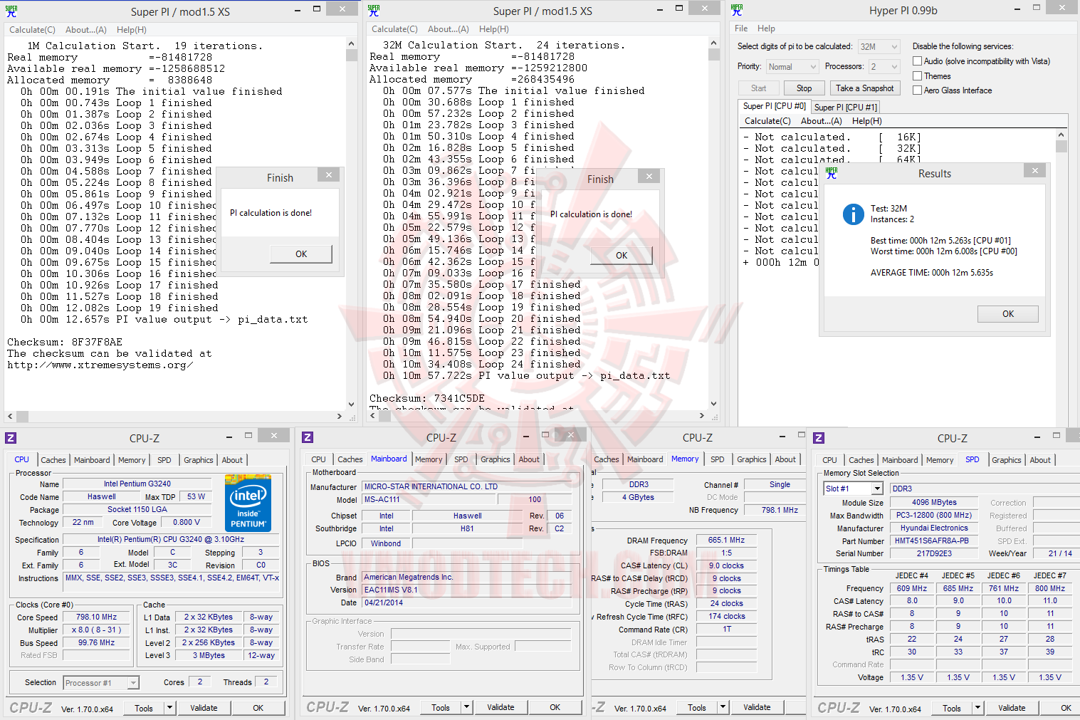Image resolution: width=1080 pixels, height=720 pixels.
Task: Click the Hyper PI icon in Results title bar
Action: (831, 173)
